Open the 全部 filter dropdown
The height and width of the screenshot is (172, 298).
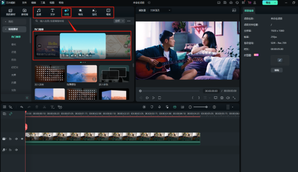(x=119, y=21)
